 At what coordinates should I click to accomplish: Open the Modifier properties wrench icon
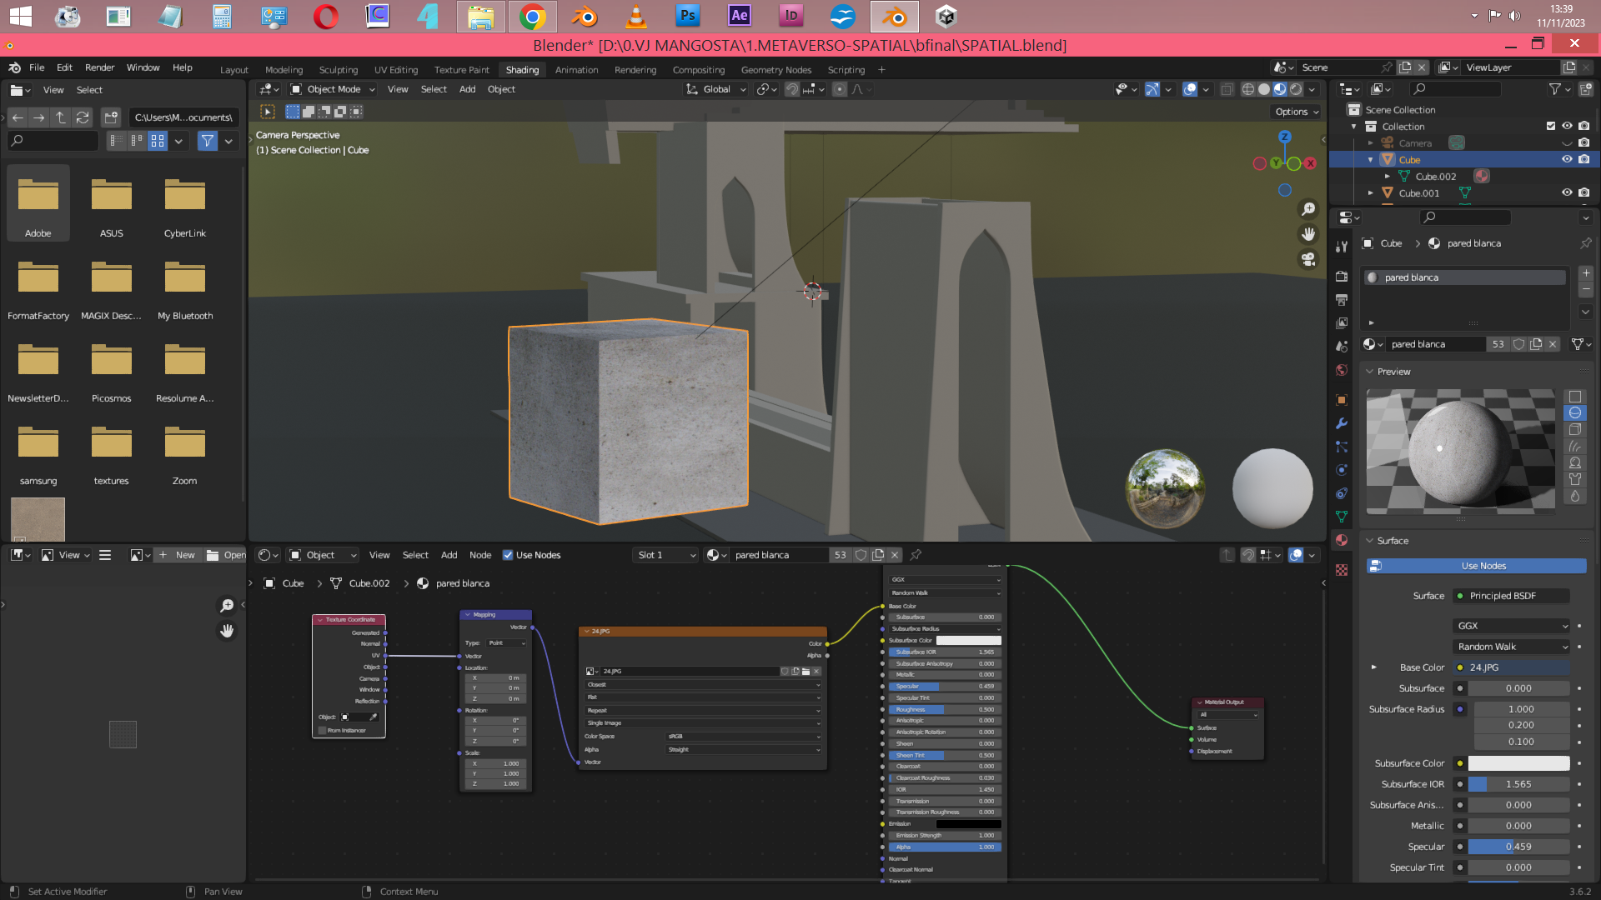point(1342,423)
